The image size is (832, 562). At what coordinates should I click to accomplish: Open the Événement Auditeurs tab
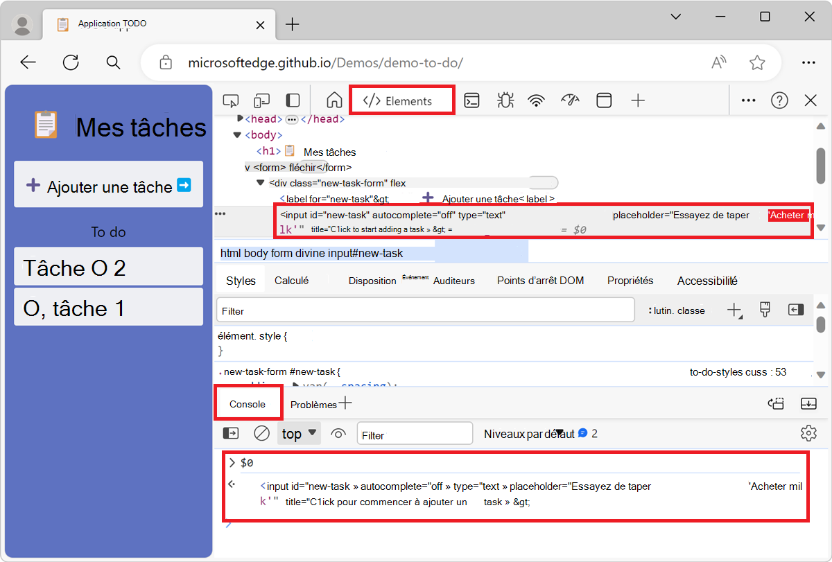(x=438, y=280)
